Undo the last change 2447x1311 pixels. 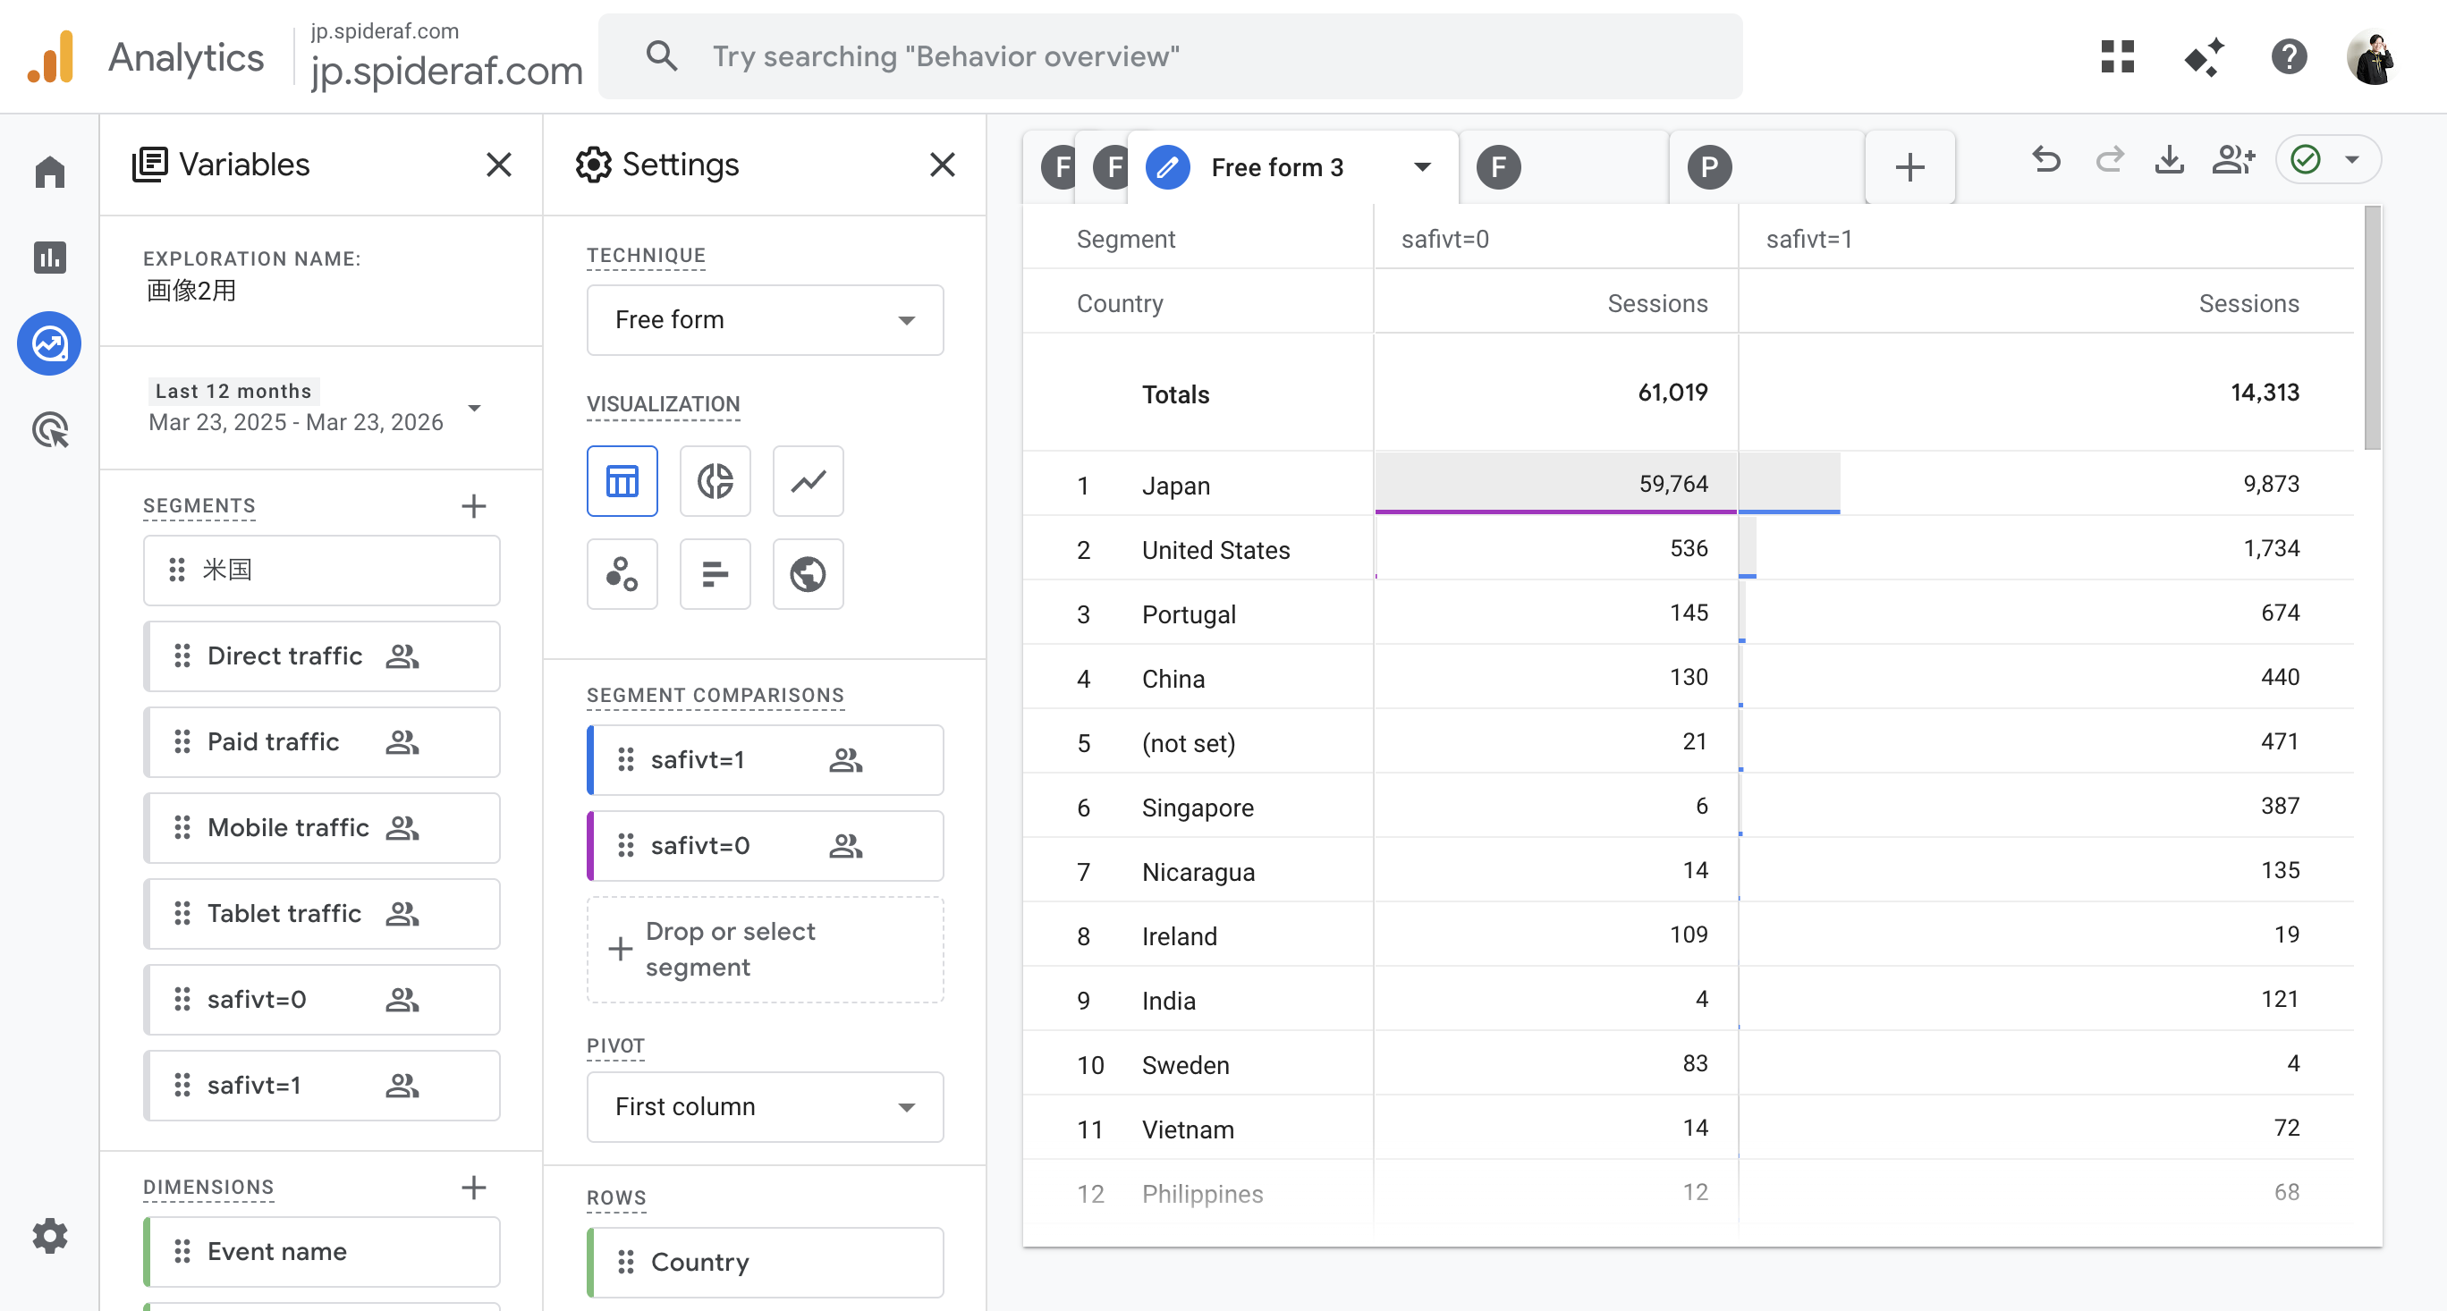pyautogui.click(x=2046, y=161)
